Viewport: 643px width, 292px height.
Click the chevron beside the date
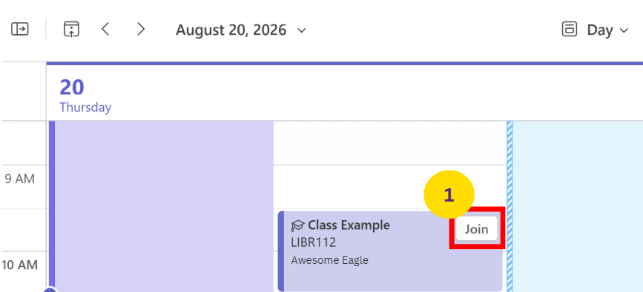click(x=301, y=30)
